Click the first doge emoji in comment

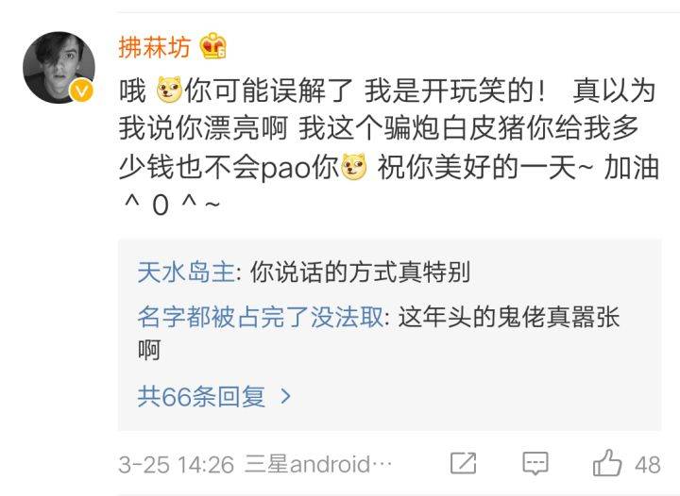point(170,90)
